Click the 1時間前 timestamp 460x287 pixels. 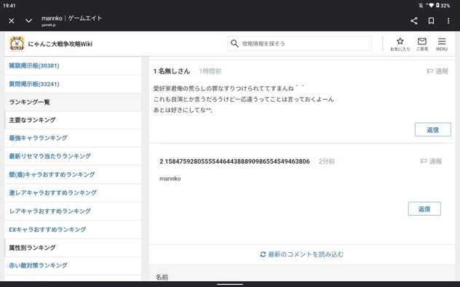[x=210, y=71]
